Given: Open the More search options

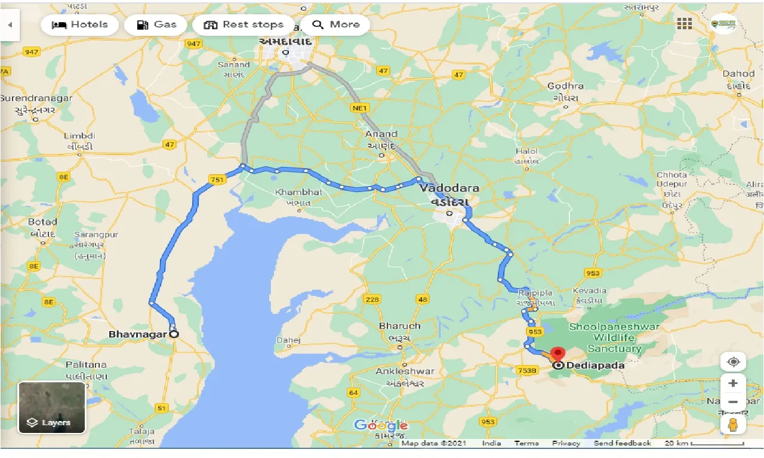Looking at the screenshot, I should 335,24.
